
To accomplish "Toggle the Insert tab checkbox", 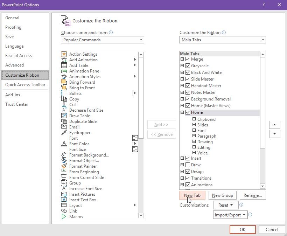I will (188, 158).
